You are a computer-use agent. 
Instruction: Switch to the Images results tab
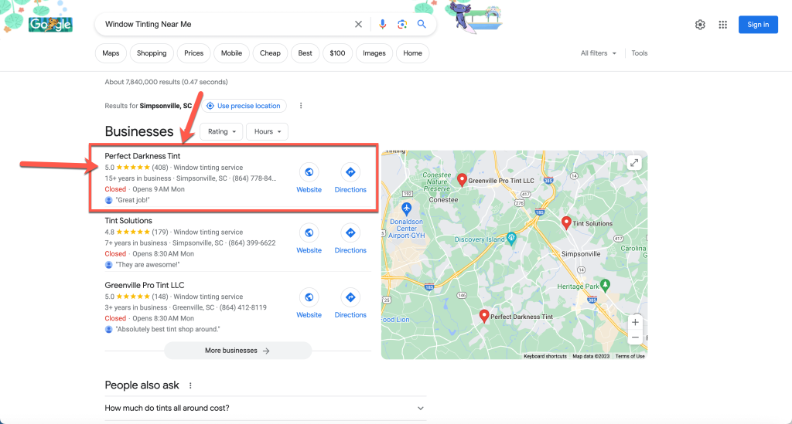coord(374,53)
